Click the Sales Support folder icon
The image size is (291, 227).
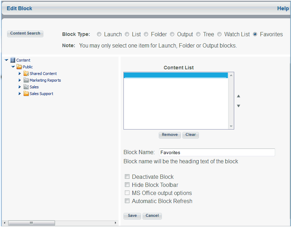pyautogui.click(x=26, y=94)
